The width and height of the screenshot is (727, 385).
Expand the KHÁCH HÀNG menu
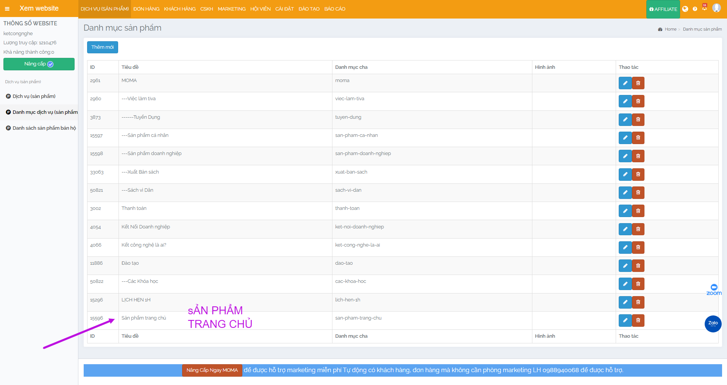click(179, 9)
